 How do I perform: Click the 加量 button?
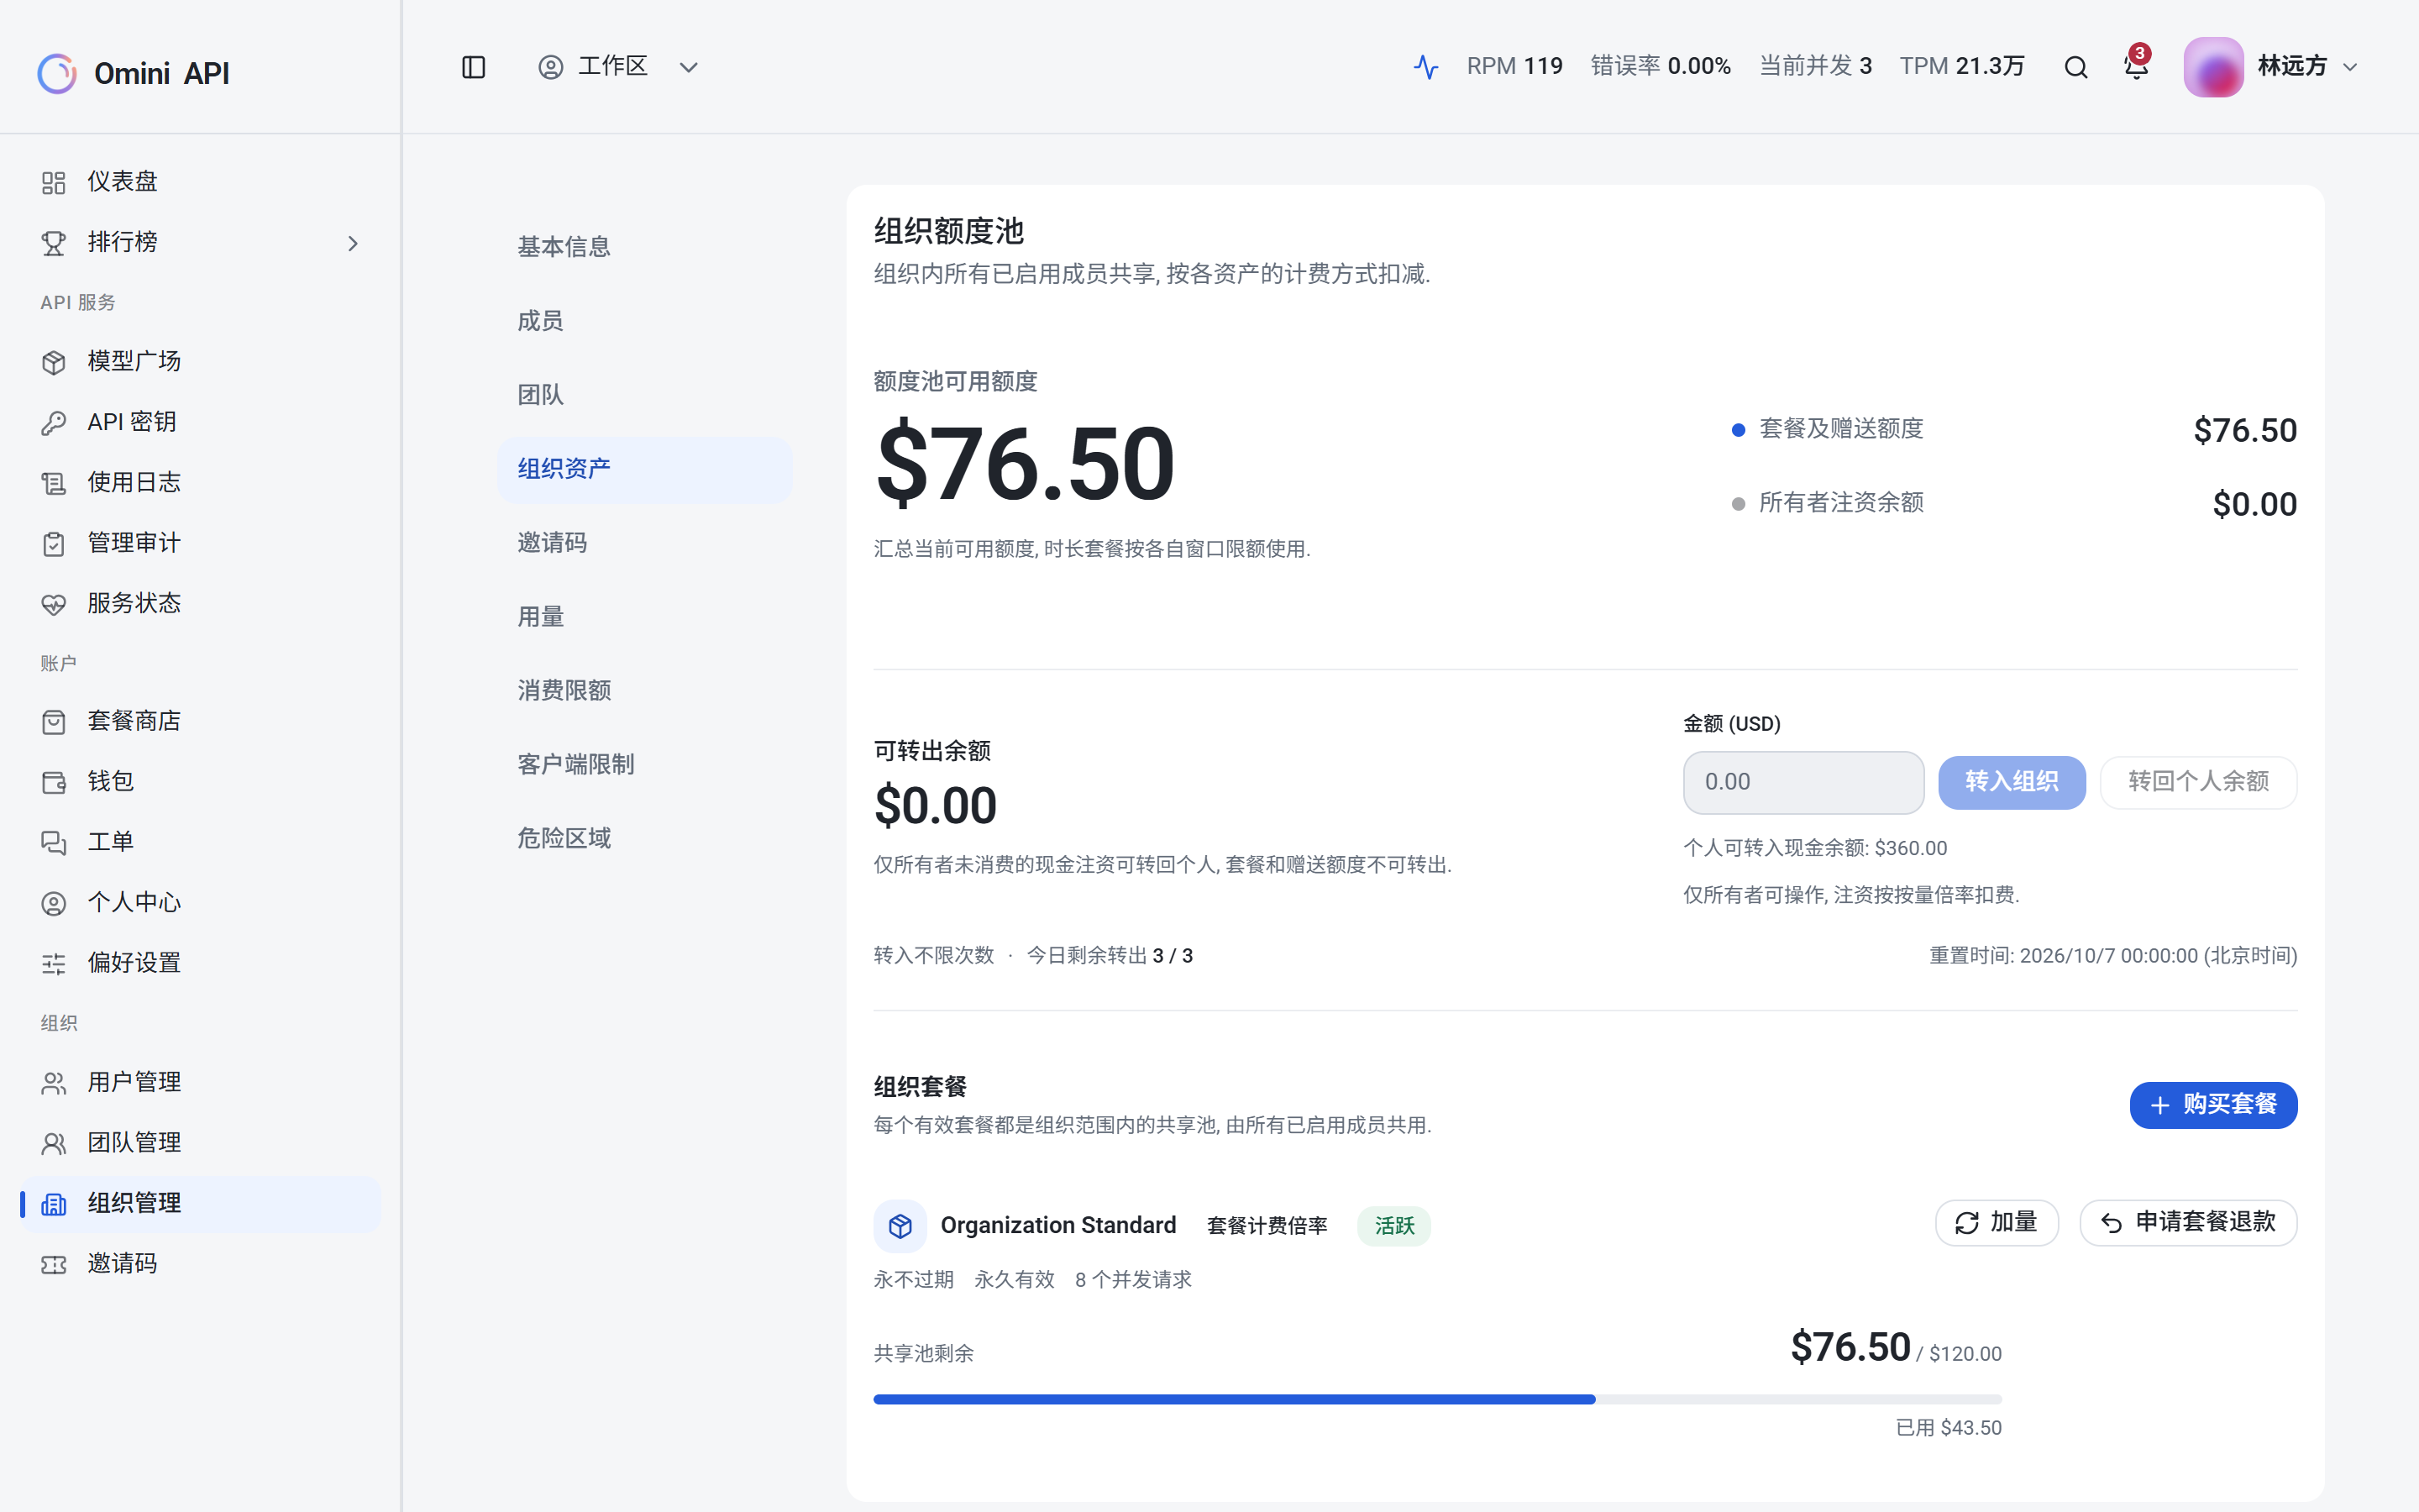[1997, 1223]
